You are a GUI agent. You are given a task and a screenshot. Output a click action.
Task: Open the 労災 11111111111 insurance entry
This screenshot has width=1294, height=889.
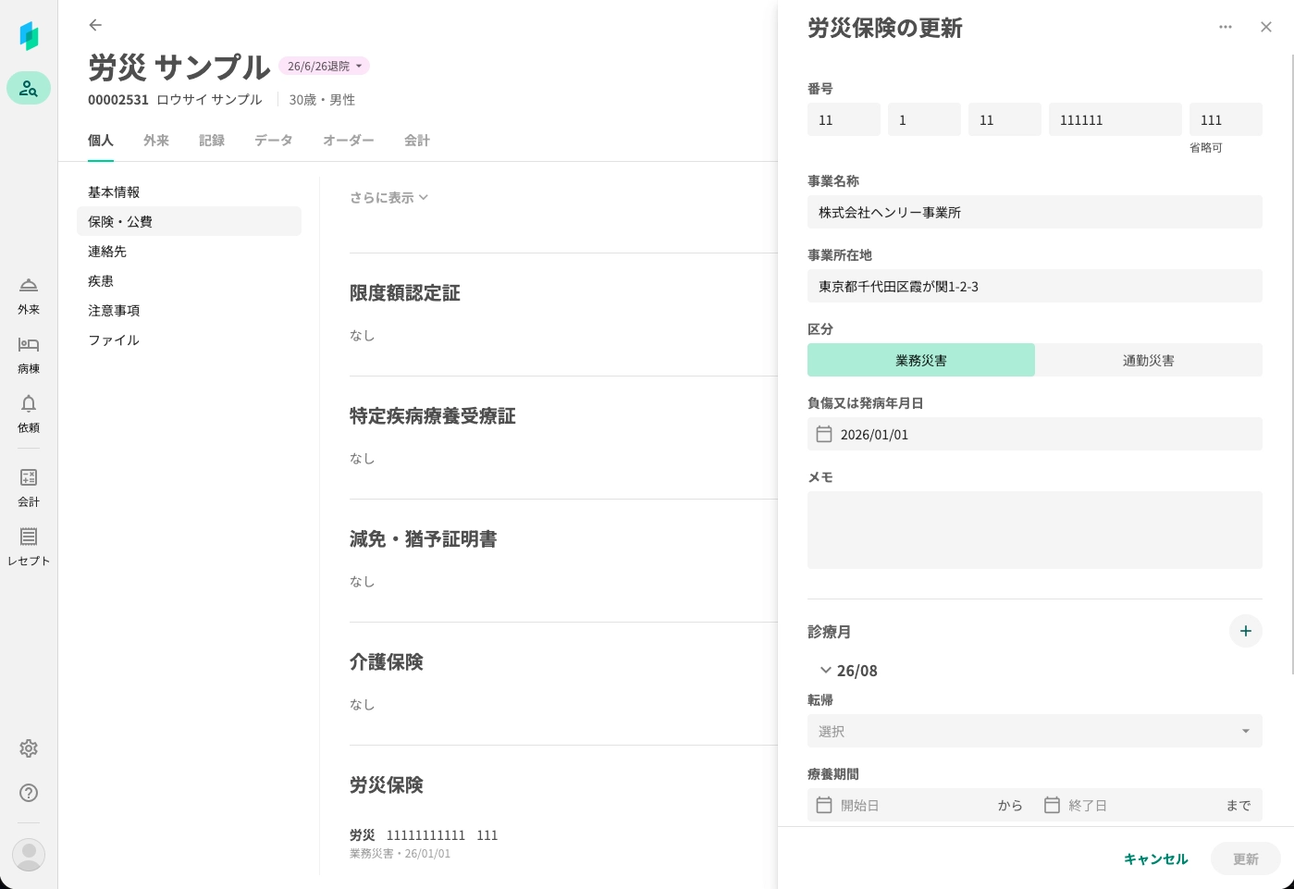(x=424, y=834)
